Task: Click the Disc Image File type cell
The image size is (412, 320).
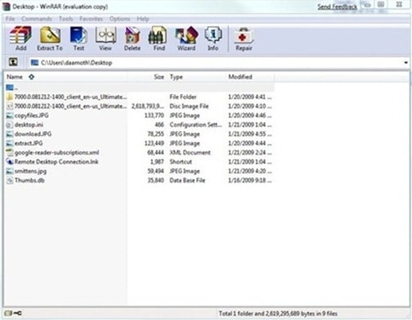Action: pos(189,106)
